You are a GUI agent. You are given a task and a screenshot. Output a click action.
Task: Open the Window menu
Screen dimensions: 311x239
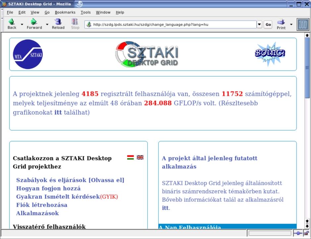103,12
